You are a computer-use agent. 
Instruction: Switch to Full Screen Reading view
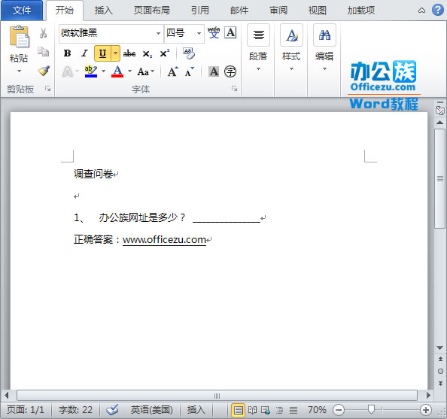point(252,410)
